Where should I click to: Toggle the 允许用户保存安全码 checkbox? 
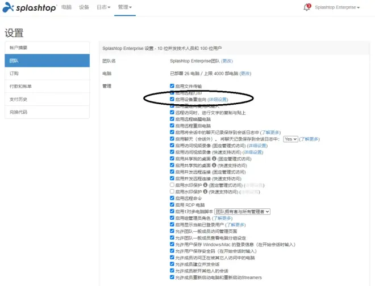(172, 251)
